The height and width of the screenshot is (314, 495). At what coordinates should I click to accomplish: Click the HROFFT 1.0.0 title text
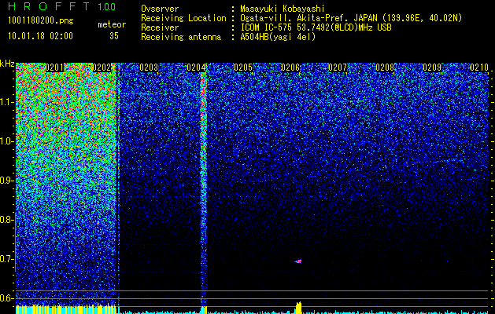61,6
